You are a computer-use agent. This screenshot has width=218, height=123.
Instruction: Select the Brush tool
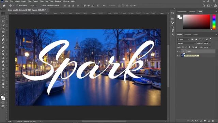tap(3, 43)
